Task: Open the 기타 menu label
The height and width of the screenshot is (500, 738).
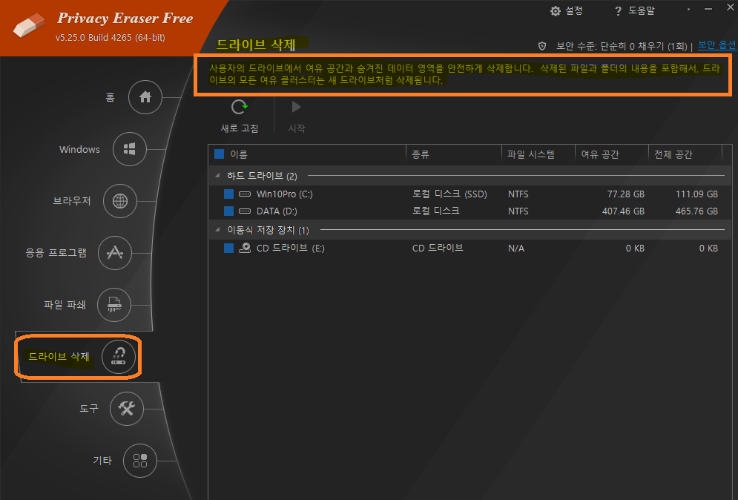Action: click(102, 460)
